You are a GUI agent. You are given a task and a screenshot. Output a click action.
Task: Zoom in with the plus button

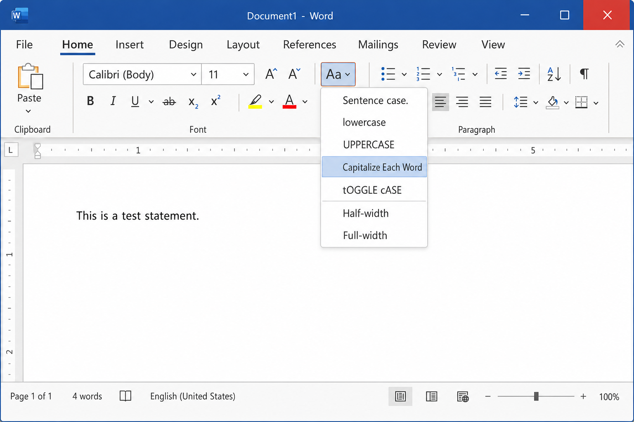click(x=583, y=396)
